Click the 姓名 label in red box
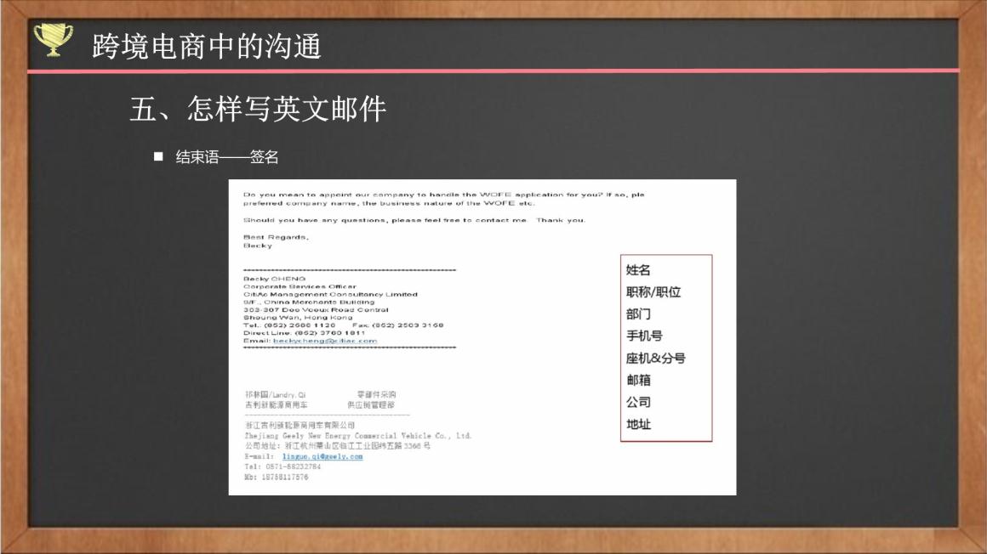This screenshot has height=554, width=987. [638, 270]
